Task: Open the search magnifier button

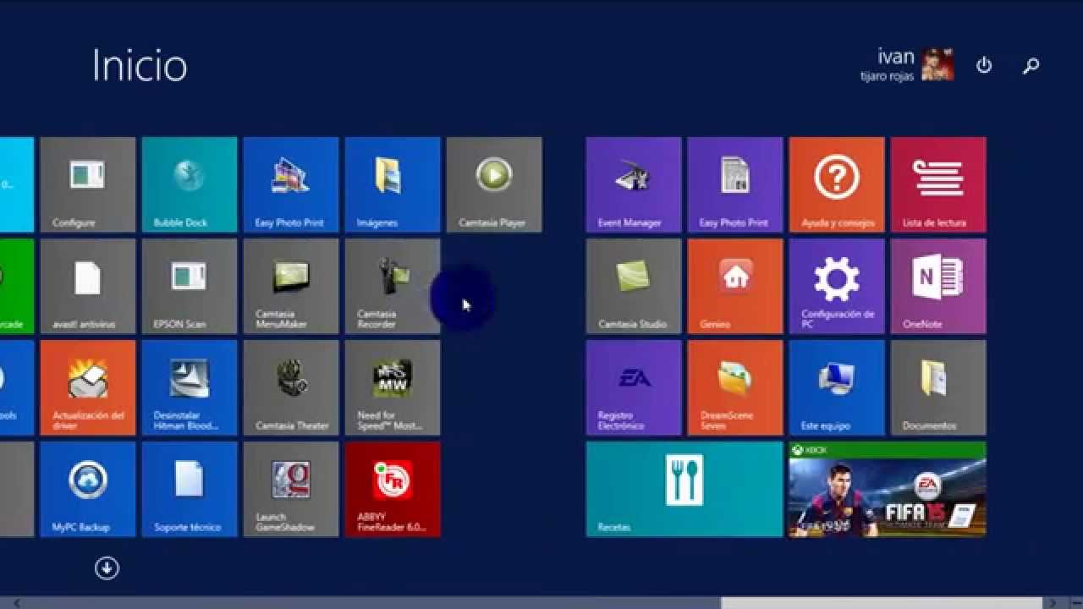Action: point(1031,65)
